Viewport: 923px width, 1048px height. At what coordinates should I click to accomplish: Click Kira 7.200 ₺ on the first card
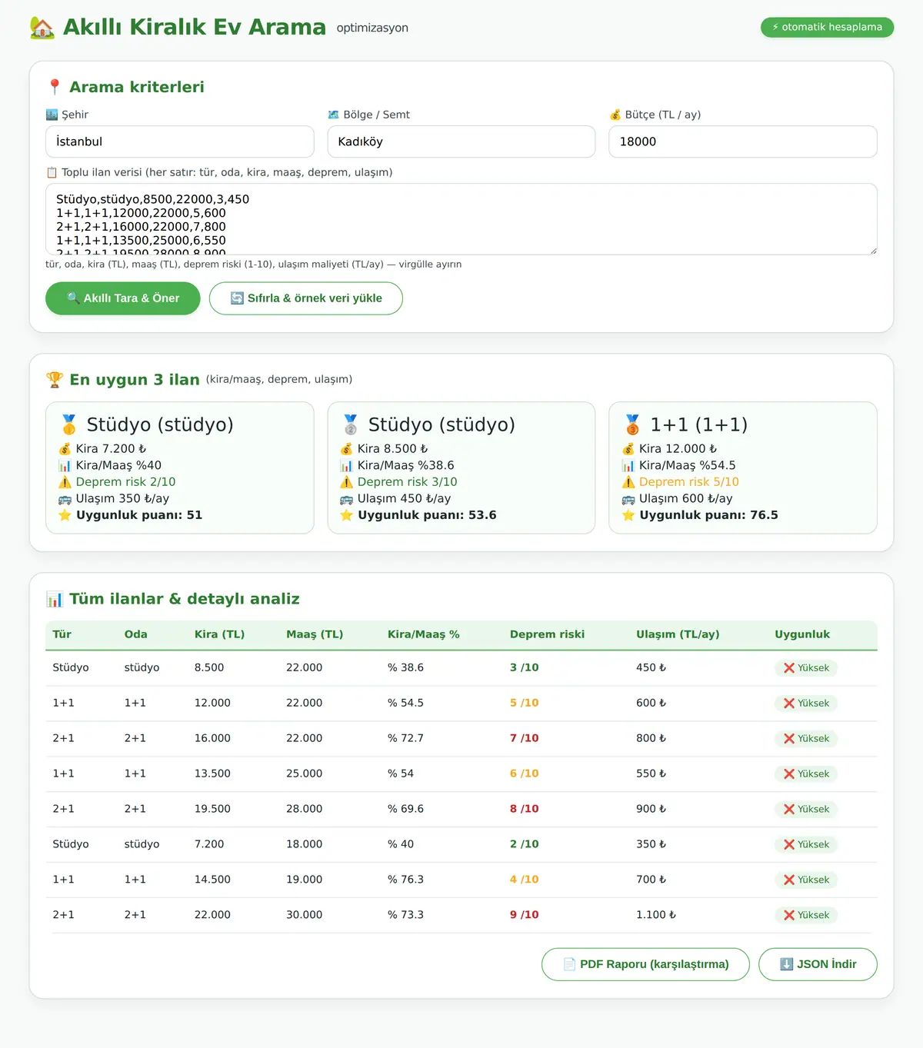click(x=111, y=449)
